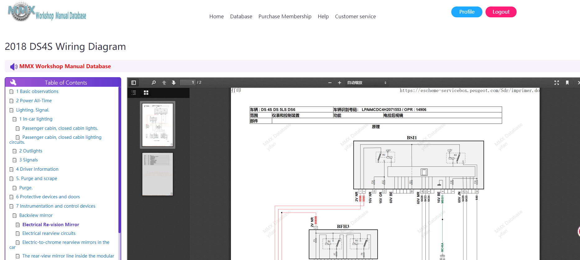This screenshot has height=260, width=580.
Task: Open Purchase Membership page
Action: [285, 16]
